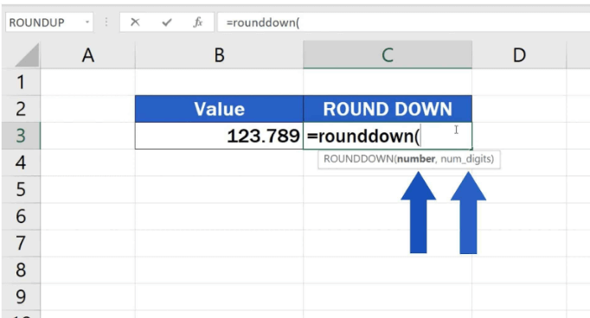Select row 8 header
590x318 pixels.
pyautogui.click(x=21, y=270)
